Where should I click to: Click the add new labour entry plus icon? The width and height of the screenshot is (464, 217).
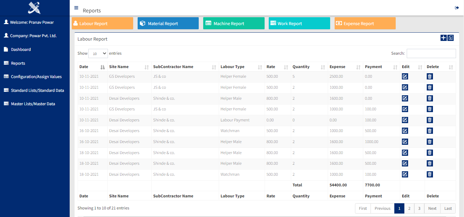point(443,38)
